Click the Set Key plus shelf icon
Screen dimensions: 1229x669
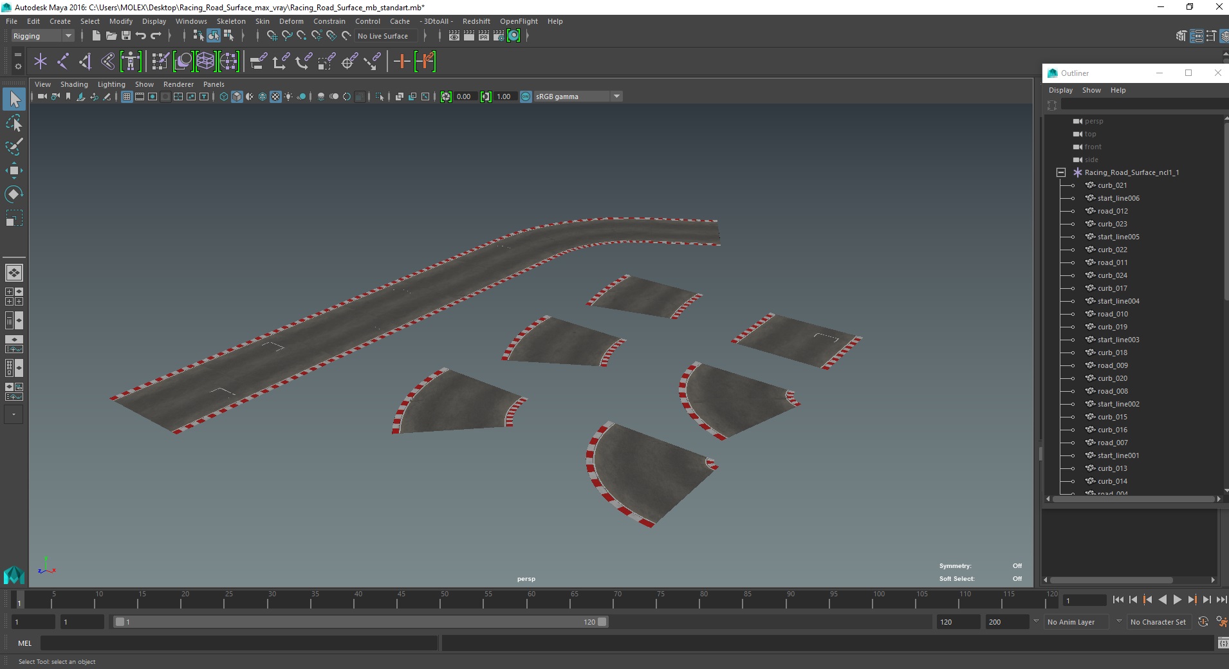[402, 62]
